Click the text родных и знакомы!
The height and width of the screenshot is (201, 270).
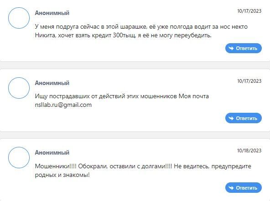(x=62, y=175)
